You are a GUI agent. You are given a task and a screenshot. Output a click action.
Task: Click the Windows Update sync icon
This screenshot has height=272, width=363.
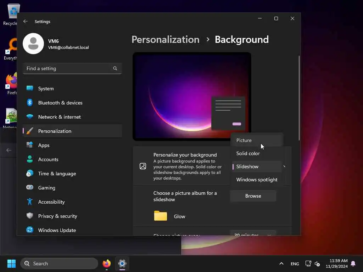tap(30, 230)
